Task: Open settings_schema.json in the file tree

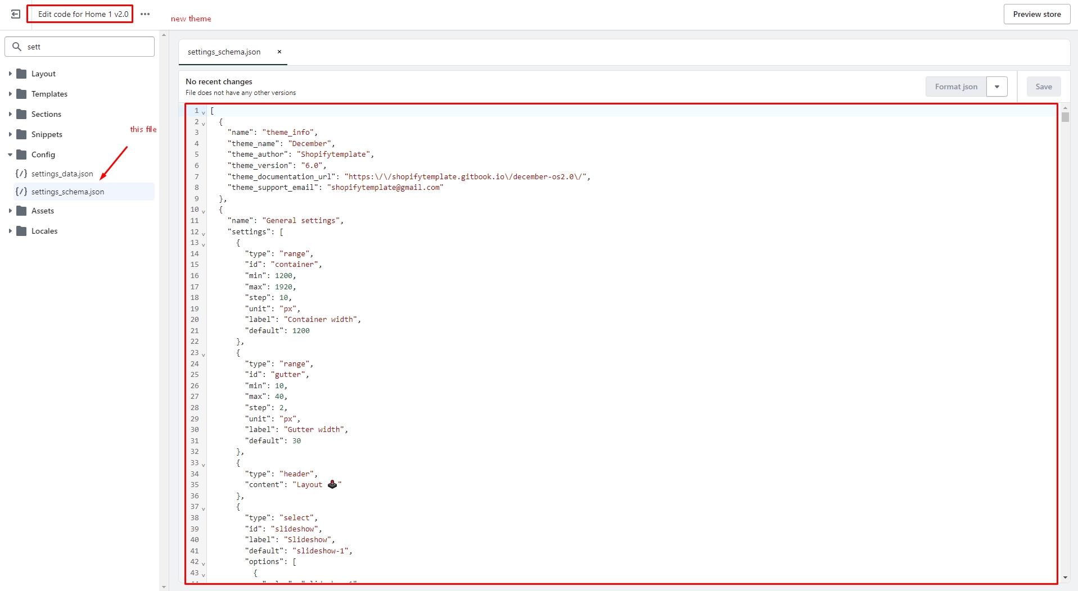Action: pos(67,192)
